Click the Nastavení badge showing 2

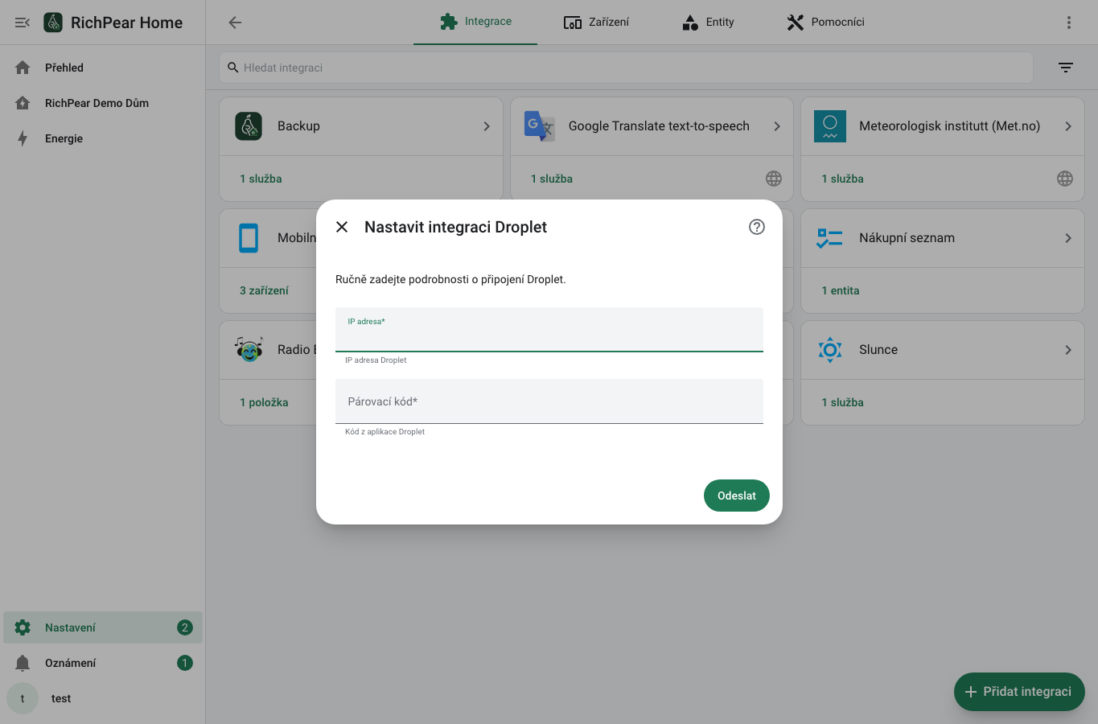point(185,627)
